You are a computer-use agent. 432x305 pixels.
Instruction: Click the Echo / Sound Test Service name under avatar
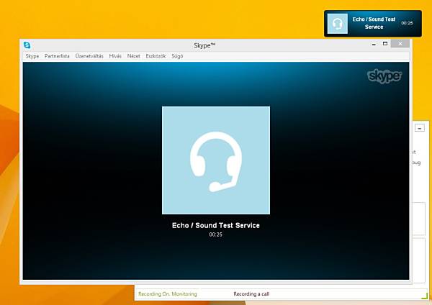216,225
